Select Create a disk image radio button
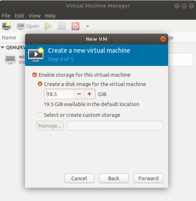Viewport: 196px width, 201px height. [40, 84]
